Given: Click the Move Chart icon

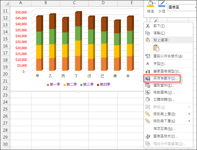Looking at the screenshot, I should tap(148, 92).
